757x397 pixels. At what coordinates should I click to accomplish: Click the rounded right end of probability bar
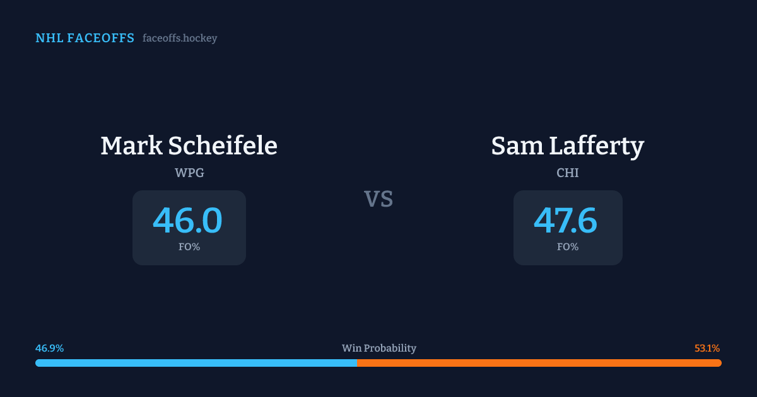click(719, 363)
